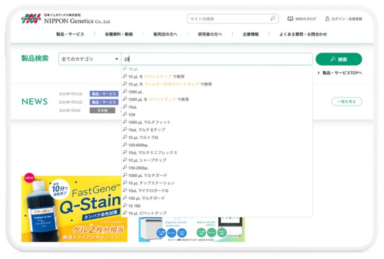Expand the 全てのカテゴリ dropdown
Image resolution: width=384 pixels, height=259 pixels.
(90, 59)
